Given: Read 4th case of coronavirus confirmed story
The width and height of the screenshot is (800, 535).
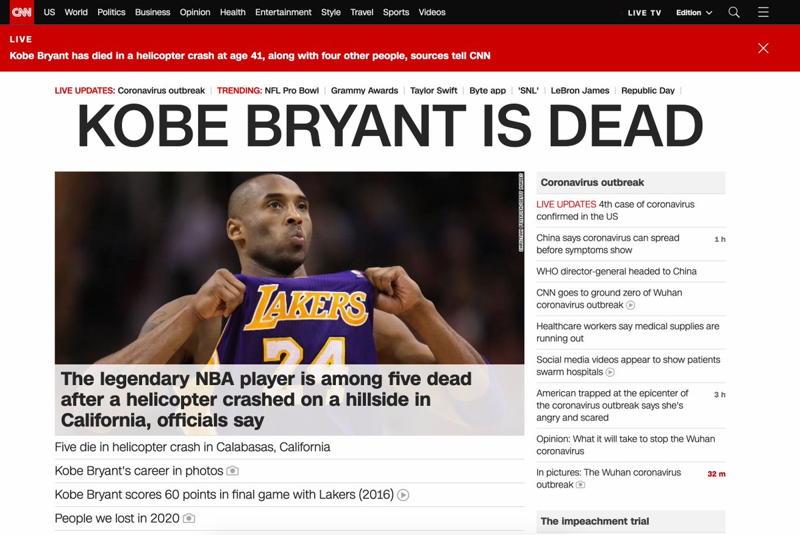Looking at the screenshot, I should coord(615,211).
